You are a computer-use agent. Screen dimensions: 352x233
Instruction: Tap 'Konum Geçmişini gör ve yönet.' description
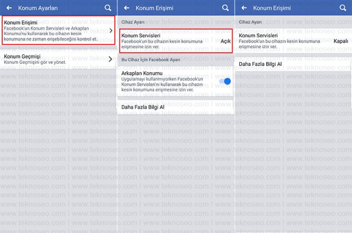point(35,62)
